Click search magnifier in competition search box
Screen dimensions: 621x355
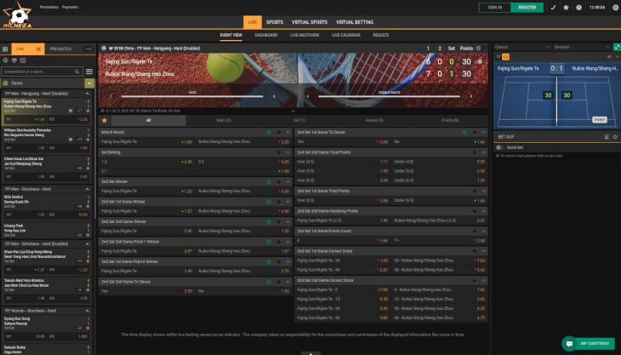point(77,72)
